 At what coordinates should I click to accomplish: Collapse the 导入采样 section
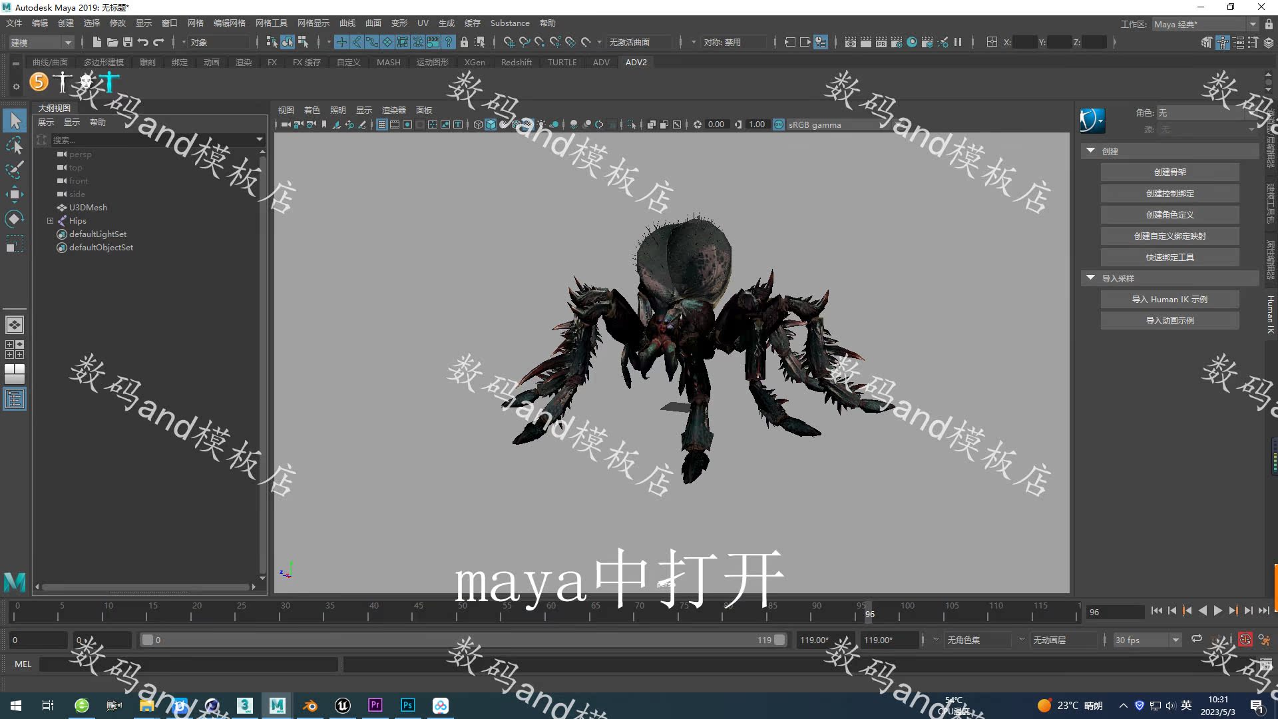(x=1090, y=278)
